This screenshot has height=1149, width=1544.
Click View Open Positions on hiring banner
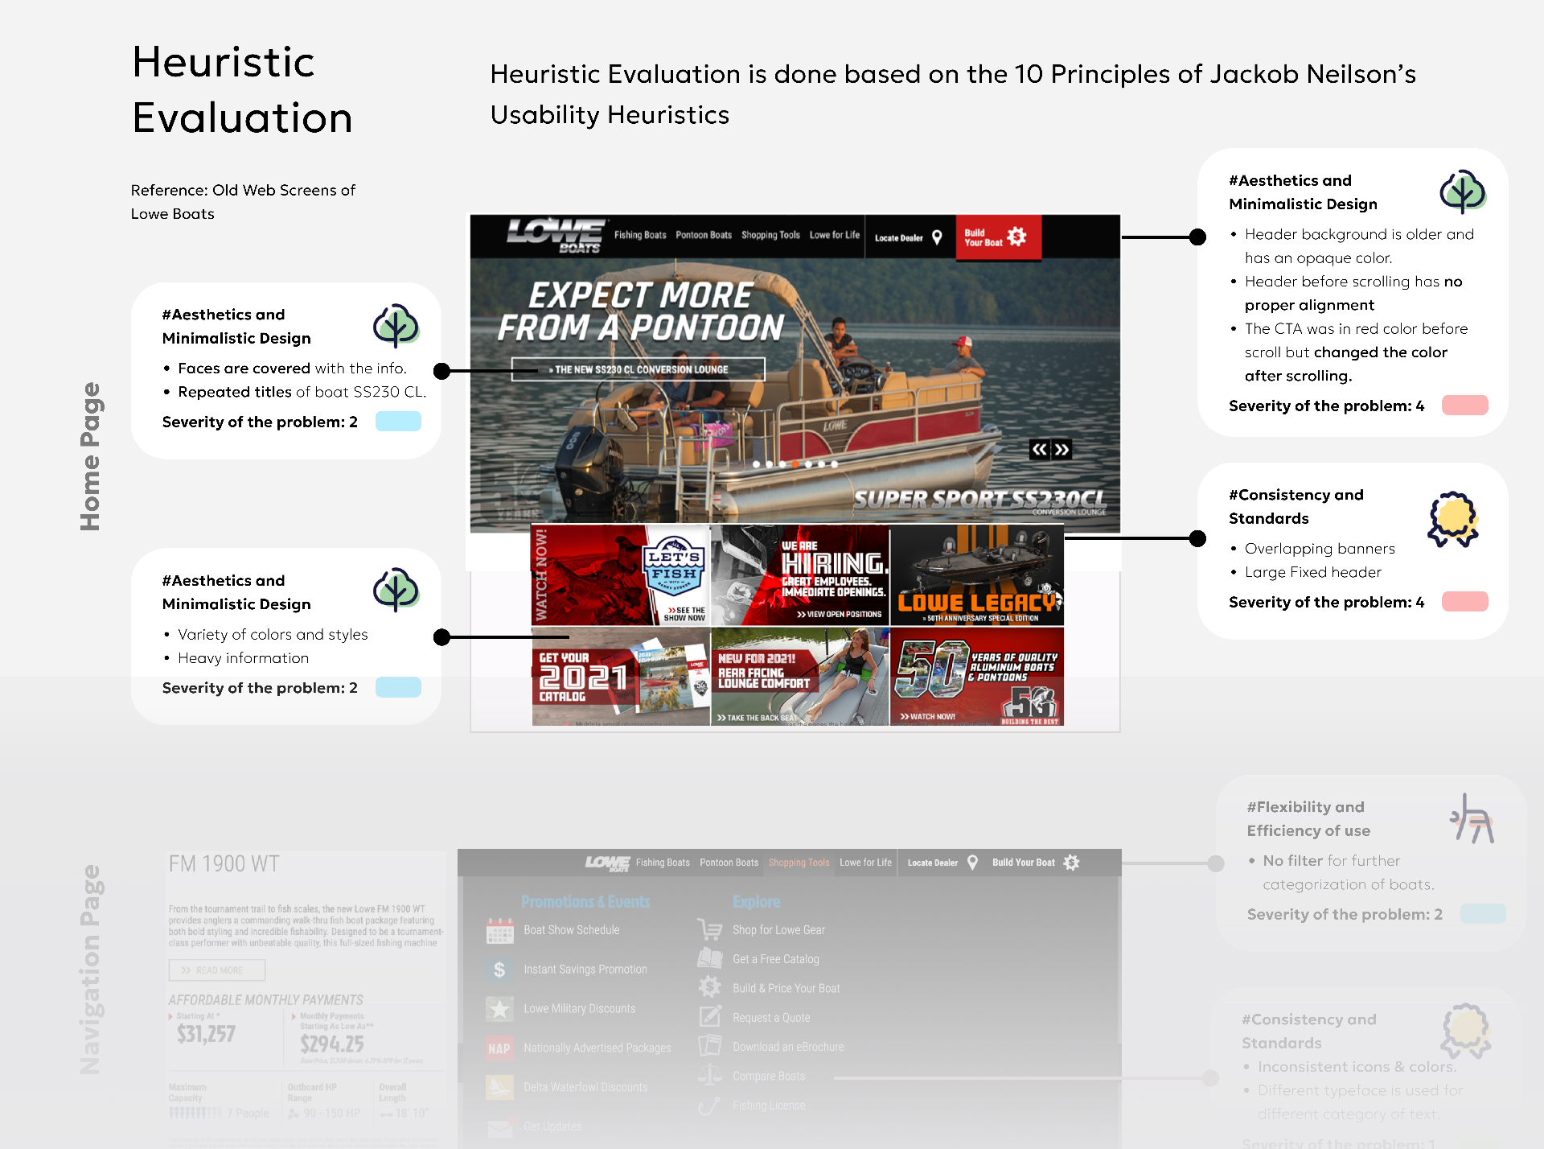(x=839, y=615)
